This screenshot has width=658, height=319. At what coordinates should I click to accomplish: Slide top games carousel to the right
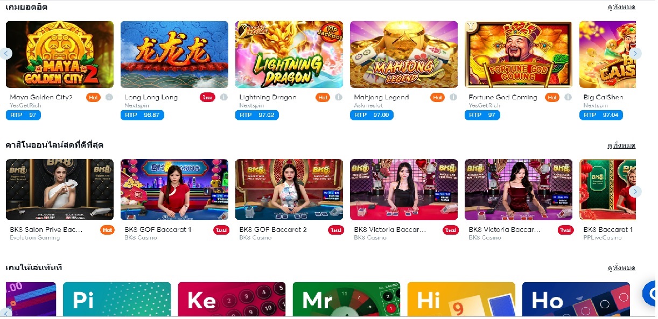point(635,53)
